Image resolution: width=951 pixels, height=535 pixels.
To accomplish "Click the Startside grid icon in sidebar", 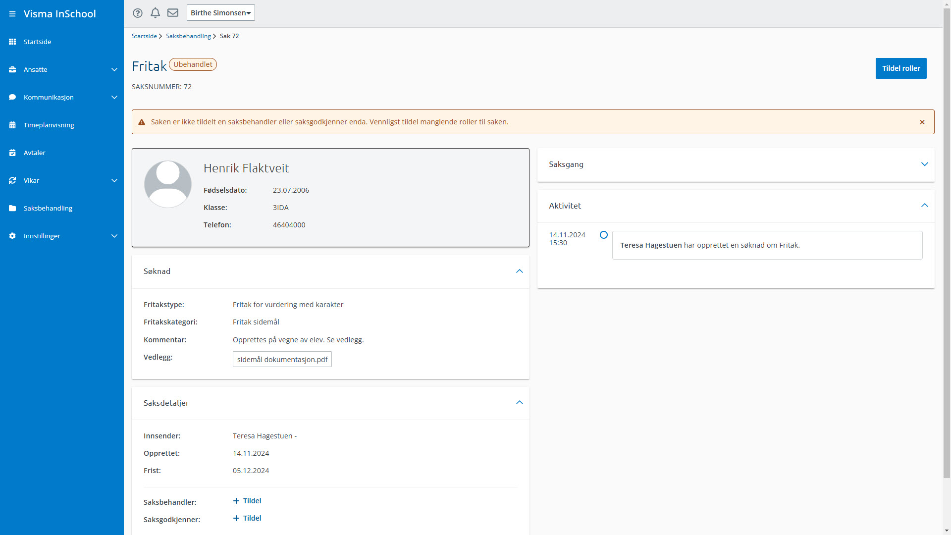I will click(12, 42).
